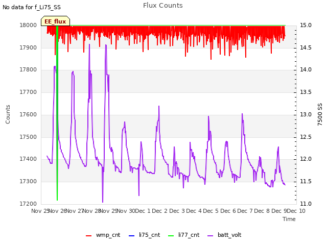Click the Dec 10 x-axis date label
Image resolution: width=327 pixels, height=245 pixels.
click(296, 211)
